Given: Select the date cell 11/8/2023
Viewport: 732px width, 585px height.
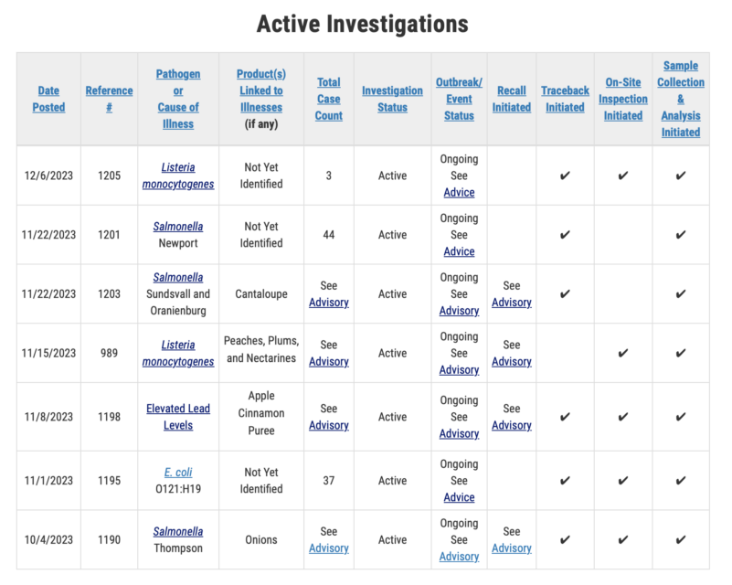Looking at the screenshot, I should coord(48,417).
